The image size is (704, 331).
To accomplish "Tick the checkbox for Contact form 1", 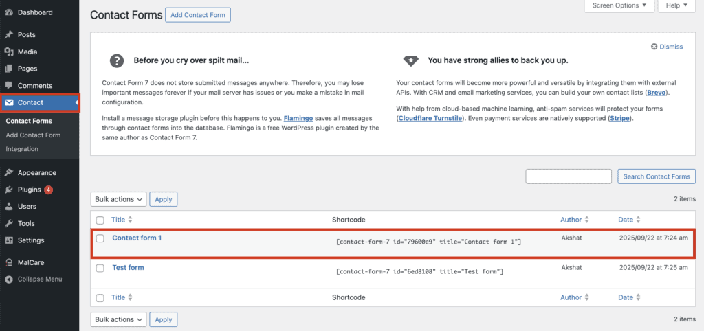I will pos(100,238).
